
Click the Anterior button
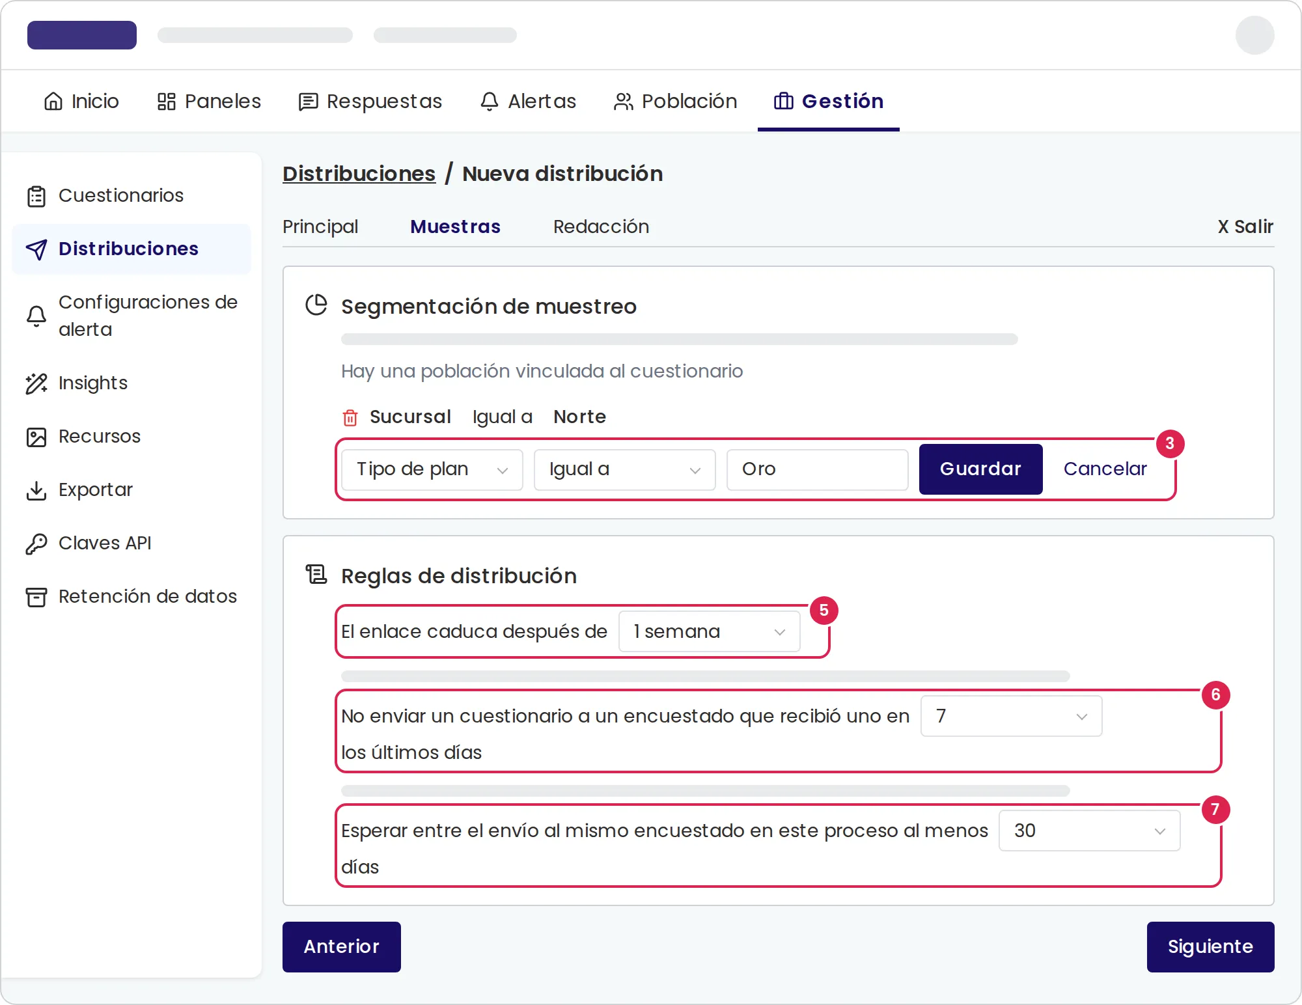click(342, 947)
